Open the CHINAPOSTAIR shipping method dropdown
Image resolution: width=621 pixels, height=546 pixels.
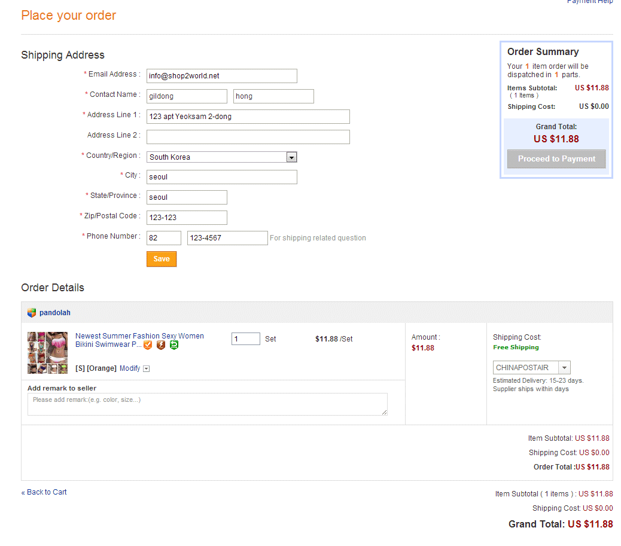564,368
